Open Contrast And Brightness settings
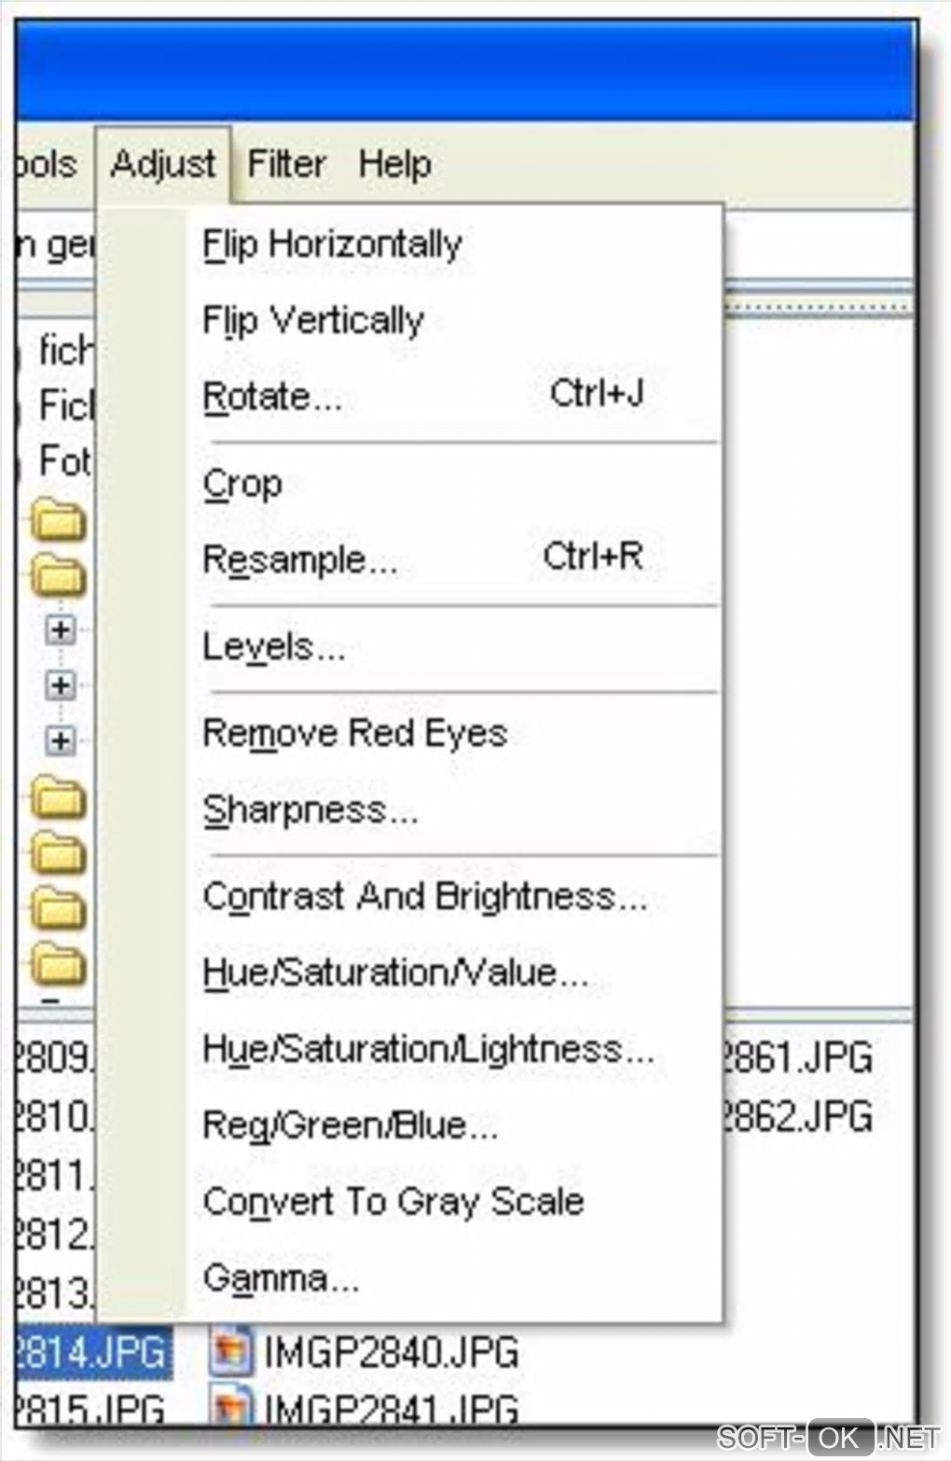951x1461 pixels. tap(424, 896)
